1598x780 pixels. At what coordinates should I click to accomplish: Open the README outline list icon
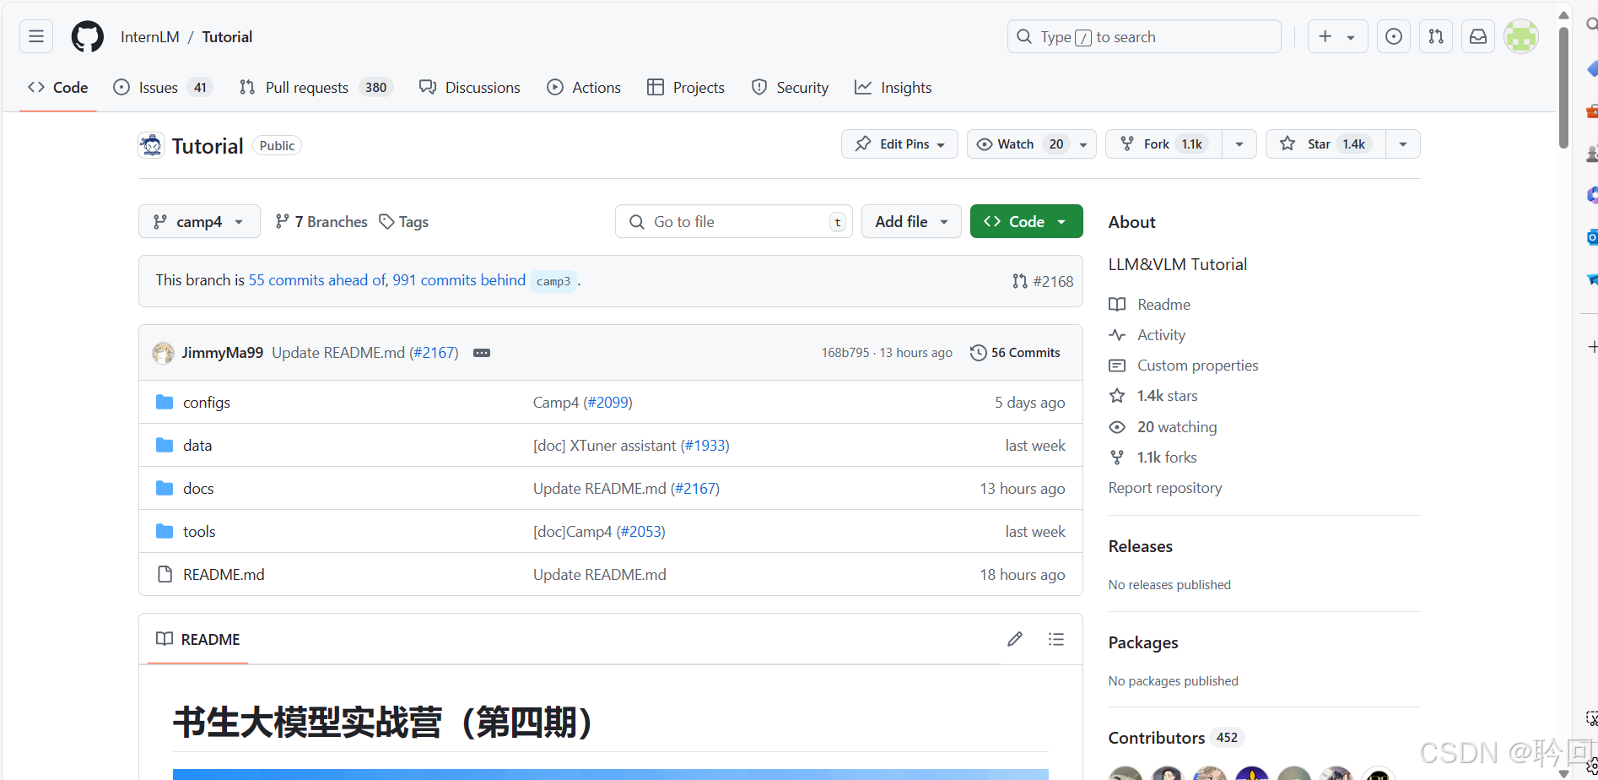(x=1055, y=639)
